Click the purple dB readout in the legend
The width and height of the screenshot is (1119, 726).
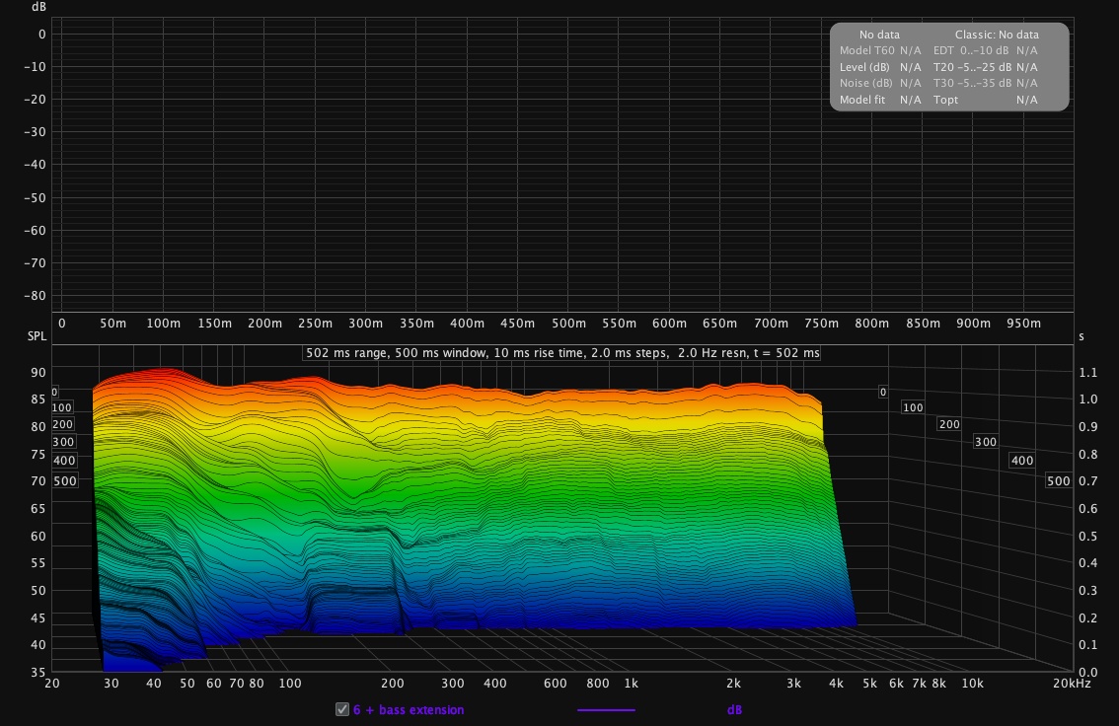pyautogui.click(x=734, y=709)
